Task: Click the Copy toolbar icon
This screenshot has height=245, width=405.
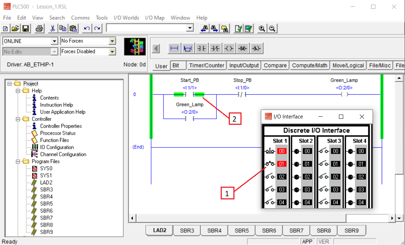Action: (x=63, y=28)
